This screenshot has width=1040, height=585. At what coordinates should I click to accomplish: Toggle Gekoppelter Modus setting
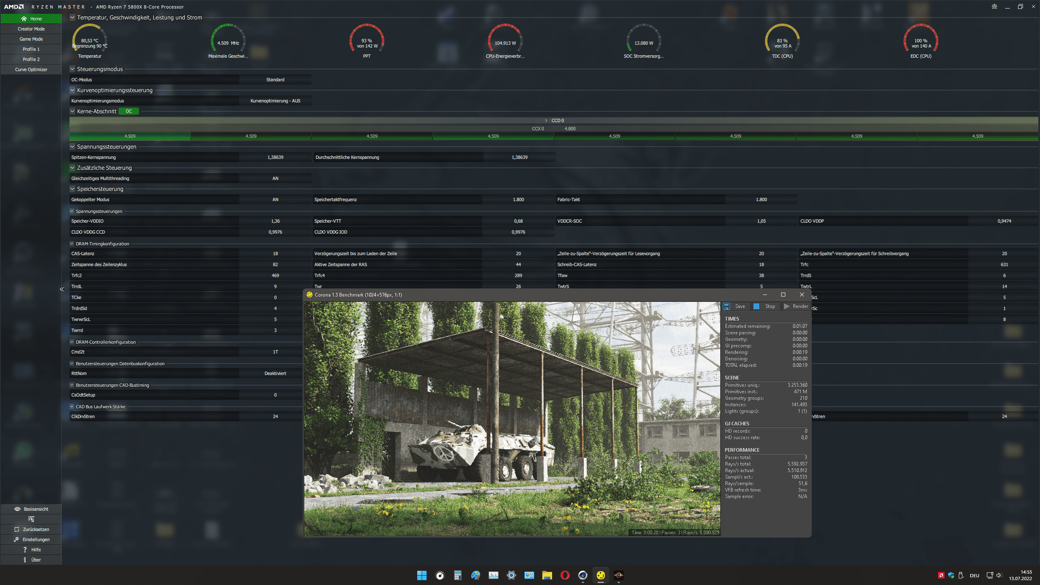click(x=275, y=199)
